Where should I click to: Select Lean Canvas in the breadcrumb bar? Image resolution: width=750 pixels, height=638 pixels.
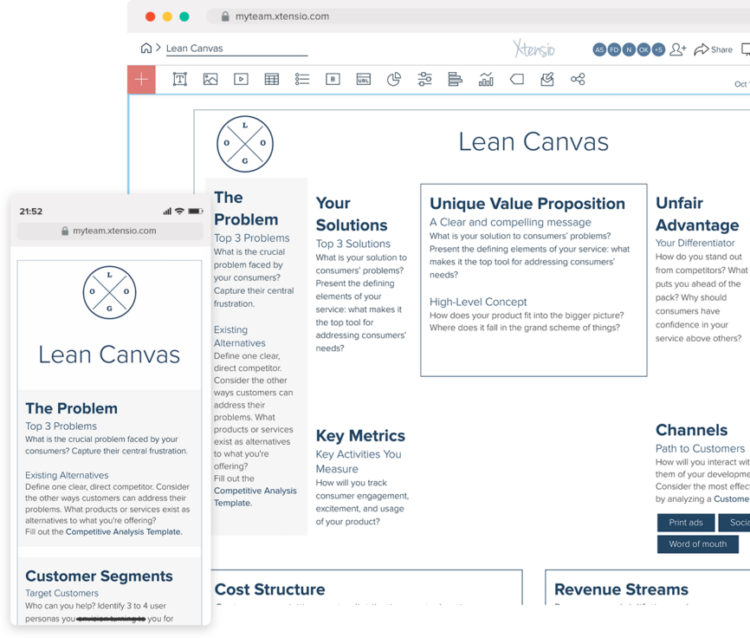192,49
